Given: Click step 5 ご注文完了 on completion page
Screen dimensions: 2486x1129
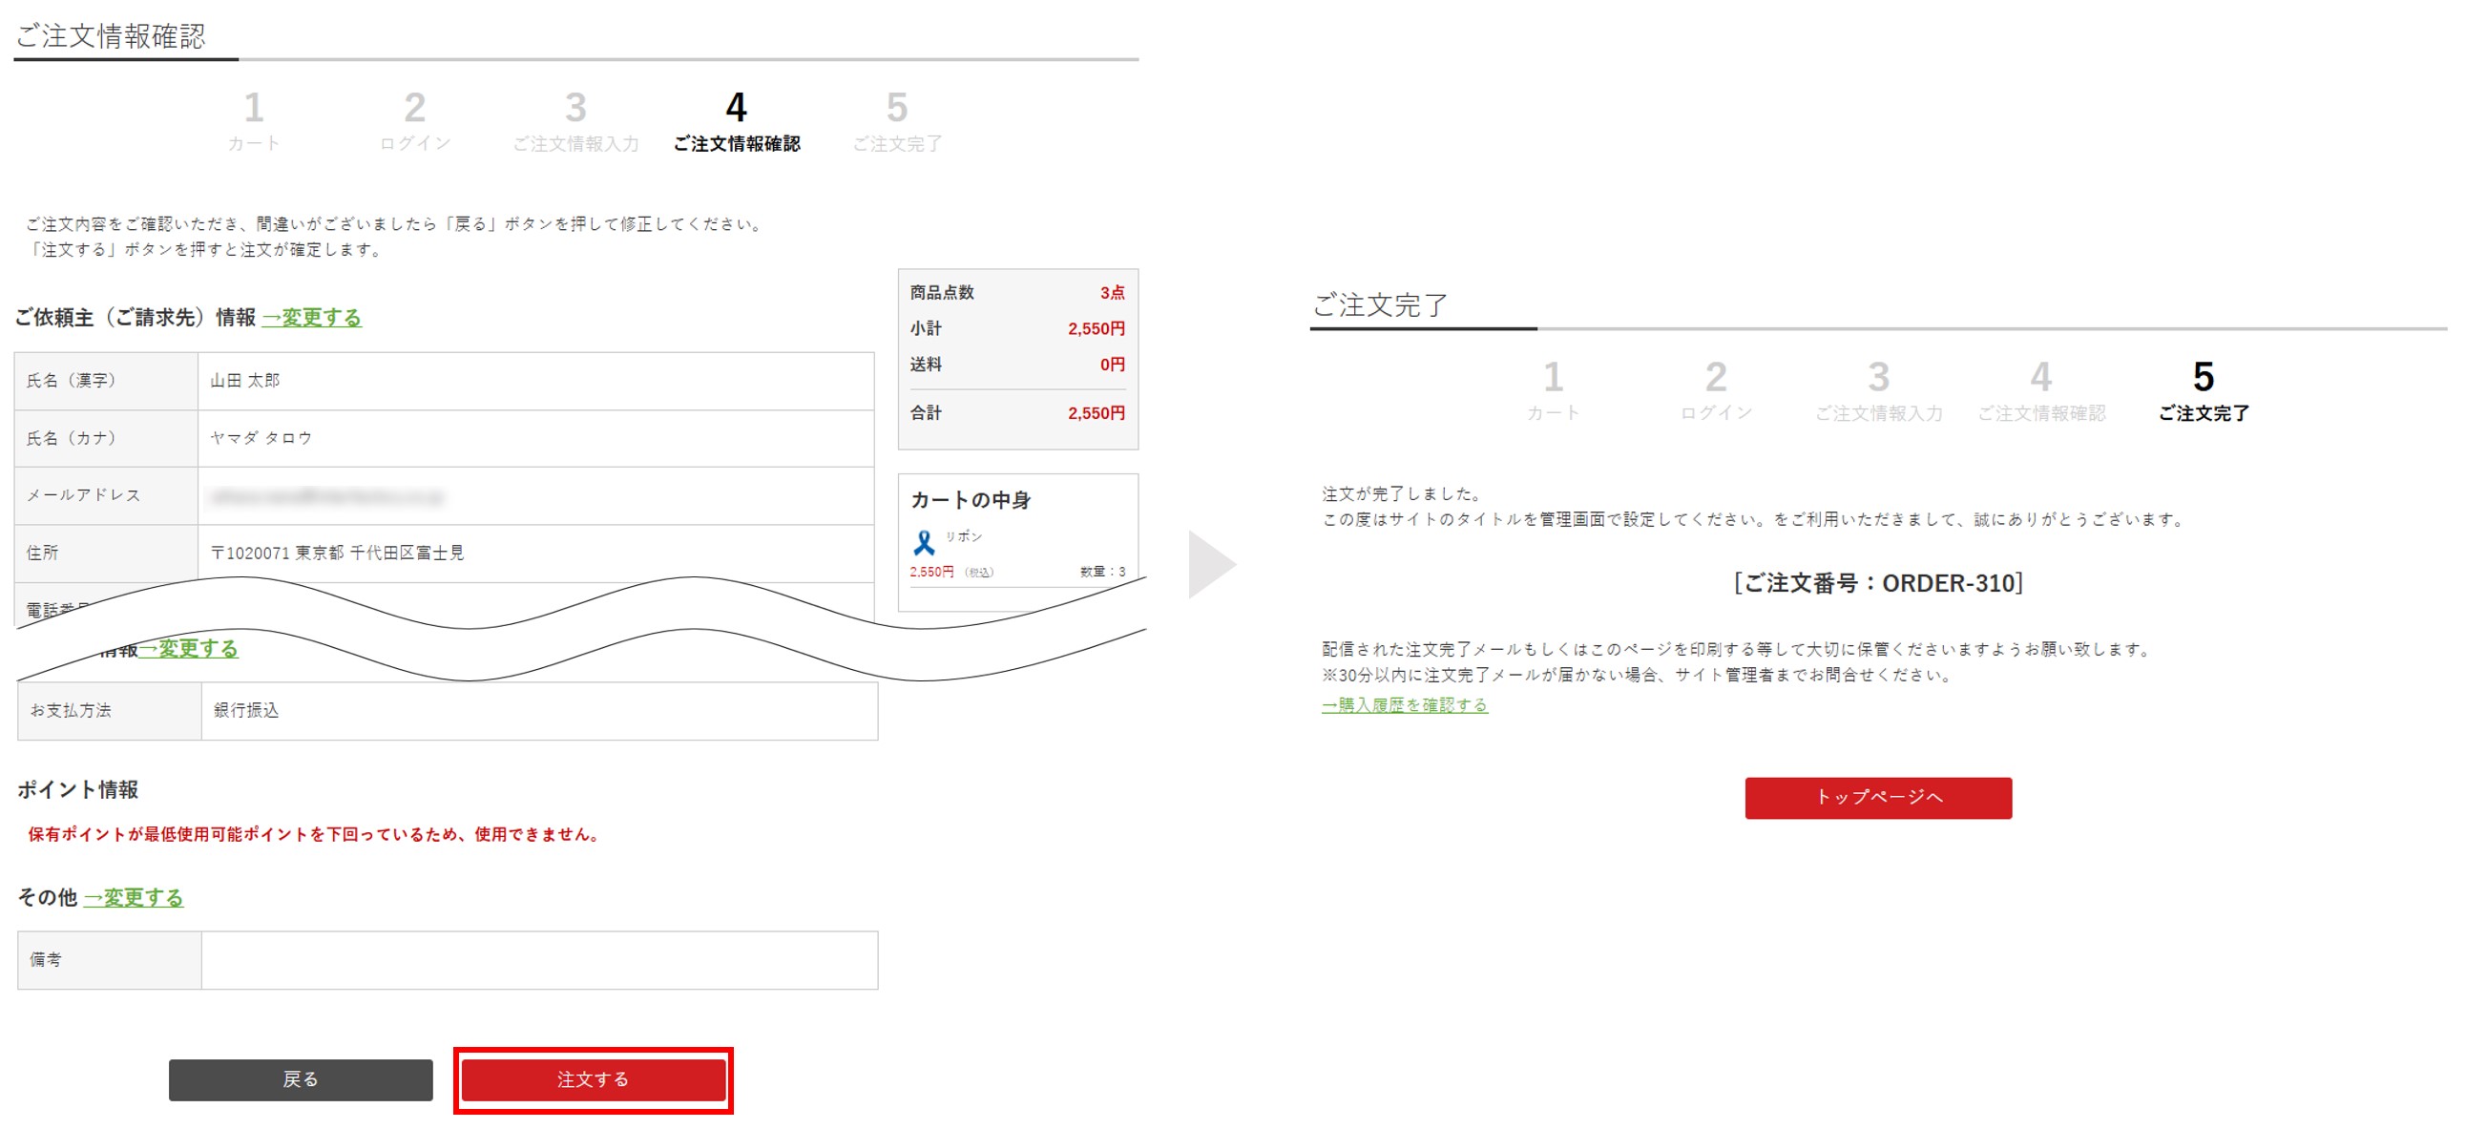Looking at the screenshot, I should pyautogui.click(x=2204, y=391).
